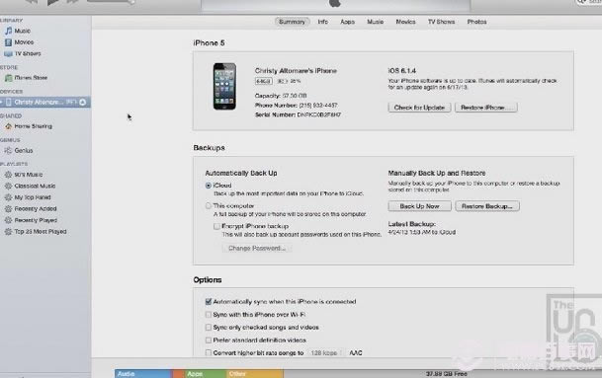Click the Play button in the top toolbar
This screenshot has height=378, width=602.
coord(53,2)
